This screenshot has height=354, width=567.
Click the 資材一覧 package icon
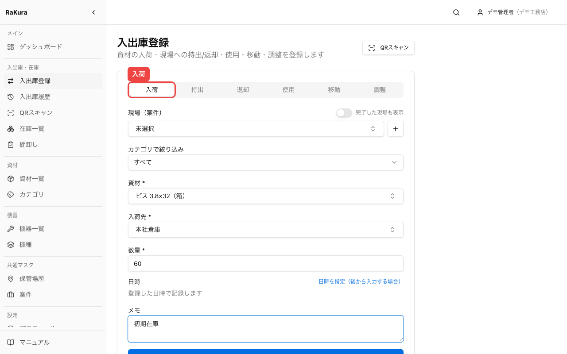coord(11,179)
